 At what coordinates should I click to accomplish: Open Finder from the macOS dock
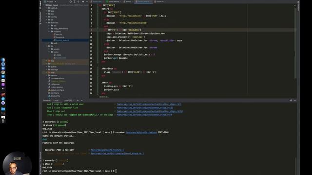click(x=3, y=60)
